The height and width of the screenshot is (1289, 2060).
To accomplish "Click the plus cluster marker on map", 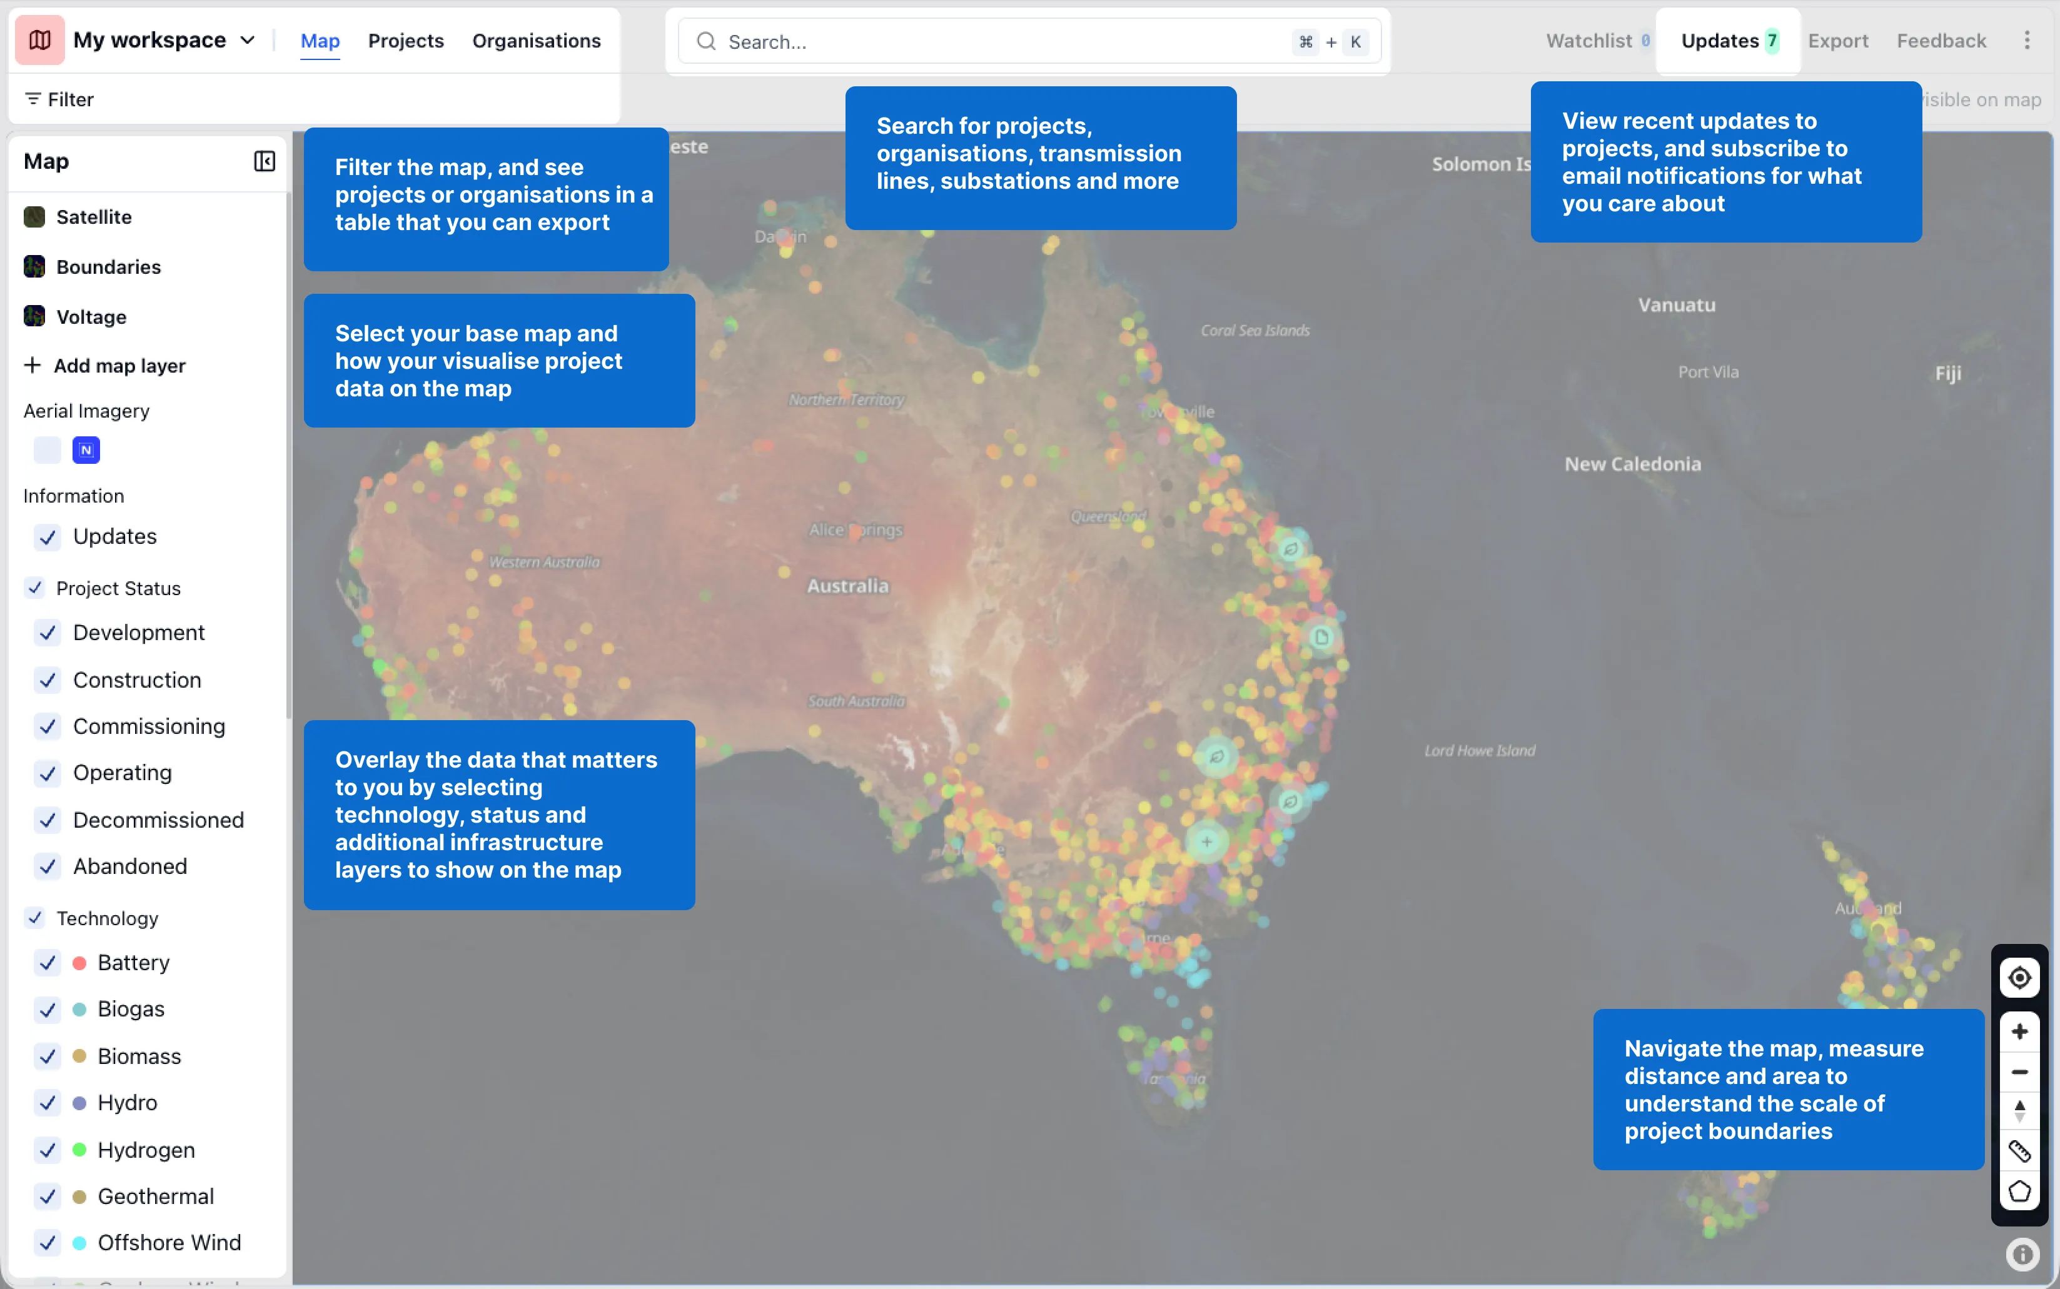I will [x=1206, y=842].
